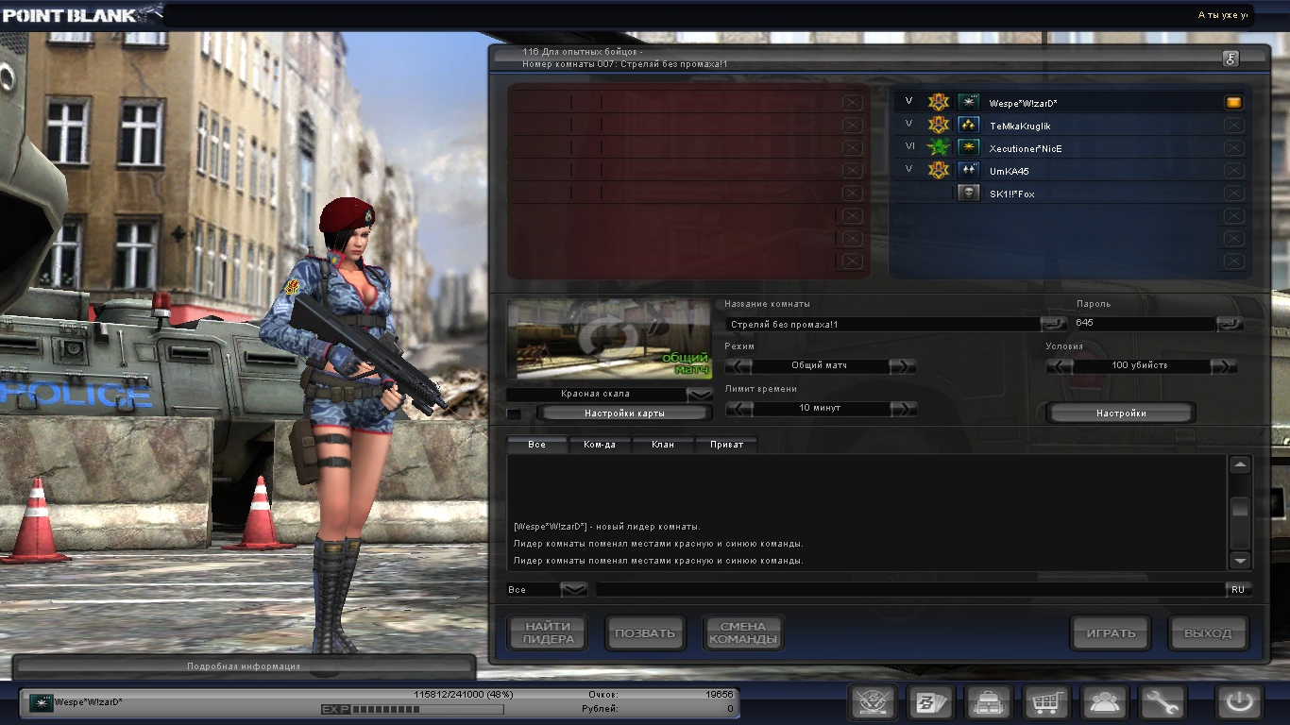
Task: Select player name SK1!!*Fox
Action: click(1011, 194)
